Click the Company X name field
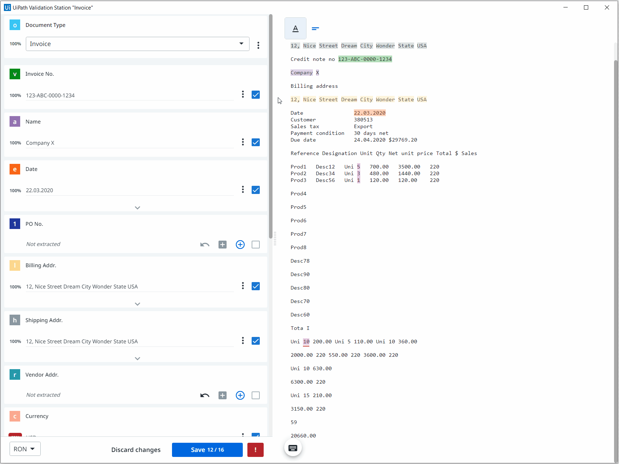 pyautogui.click(x=130, y=143)
